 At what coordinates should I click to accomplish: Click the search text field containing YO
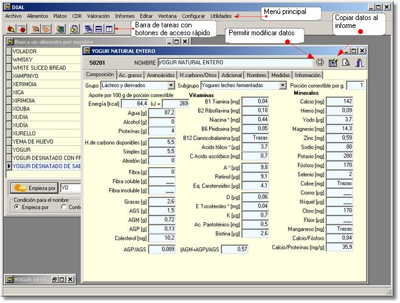click(x=71, y=188)
